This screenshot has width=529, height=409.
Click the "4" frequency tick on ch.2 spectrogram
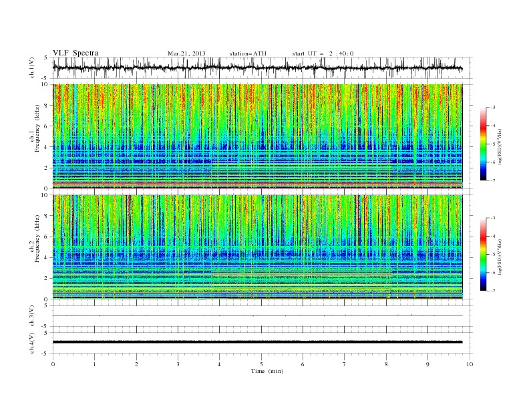tap(47, 257)
